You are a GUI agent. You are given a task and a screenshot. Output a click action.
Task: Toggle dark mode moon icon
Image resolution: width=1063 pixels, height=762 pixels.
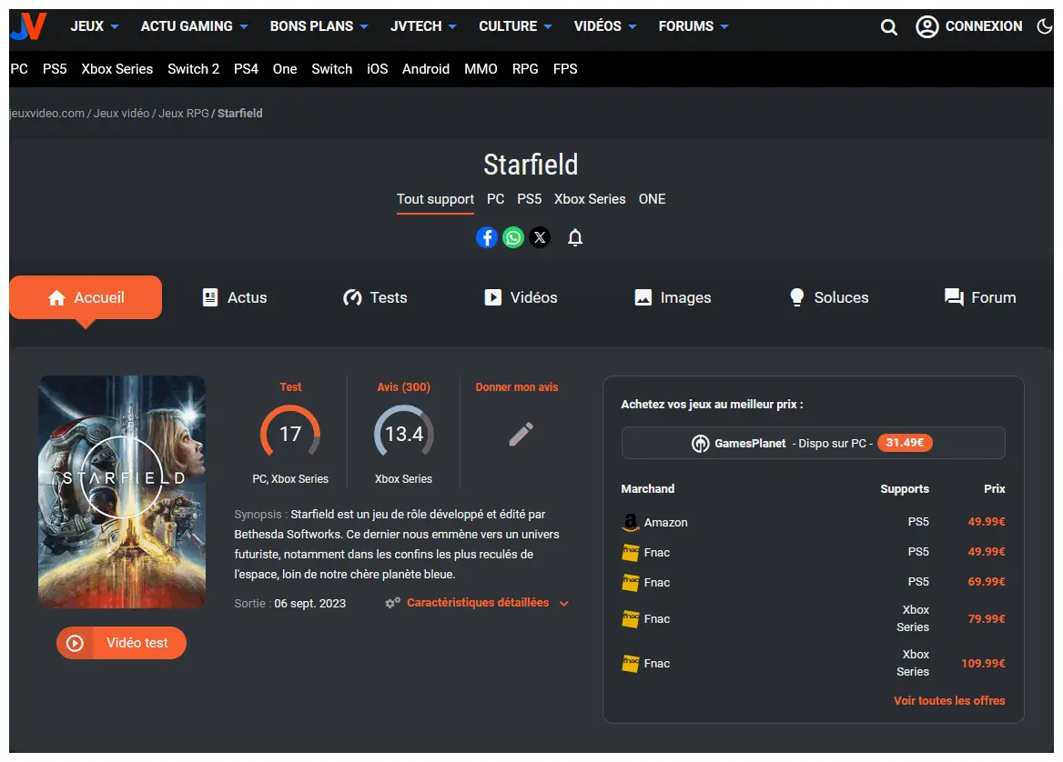(x=1044, y=26)
